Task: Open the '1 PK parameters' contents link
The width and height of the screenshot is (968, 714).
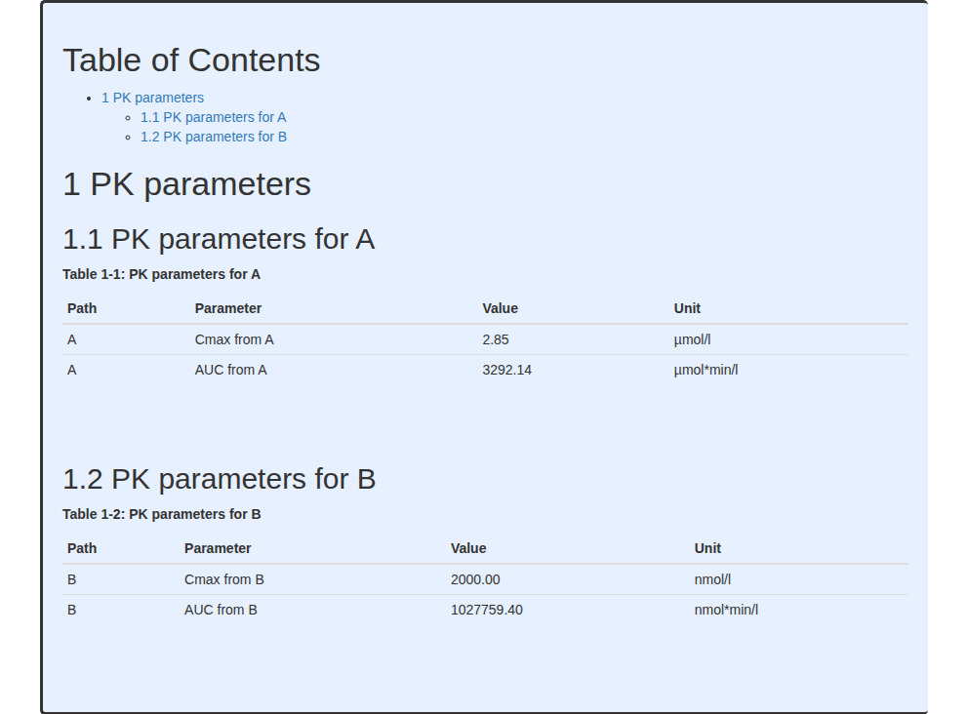Action: pyautogui.click(x=152, y=98)
